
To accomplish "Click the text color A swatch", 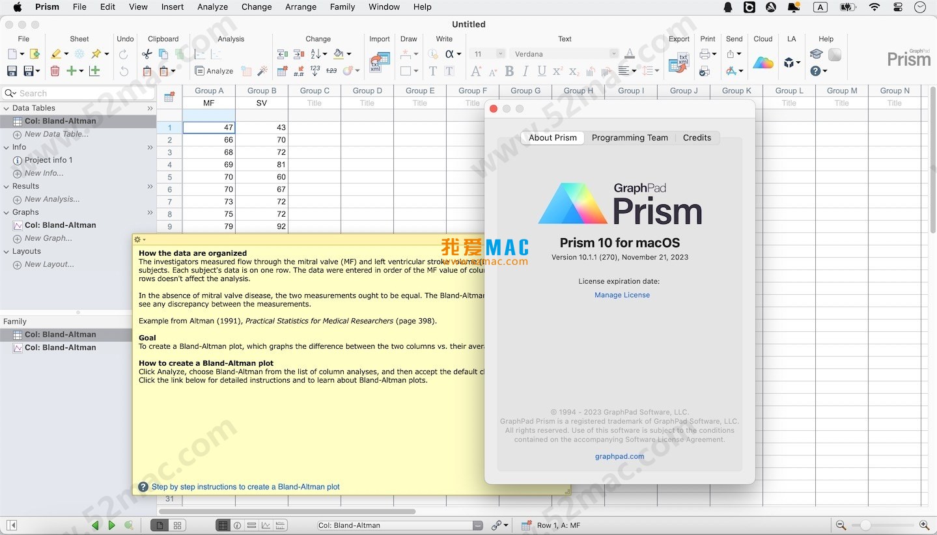I will (630, 54).
